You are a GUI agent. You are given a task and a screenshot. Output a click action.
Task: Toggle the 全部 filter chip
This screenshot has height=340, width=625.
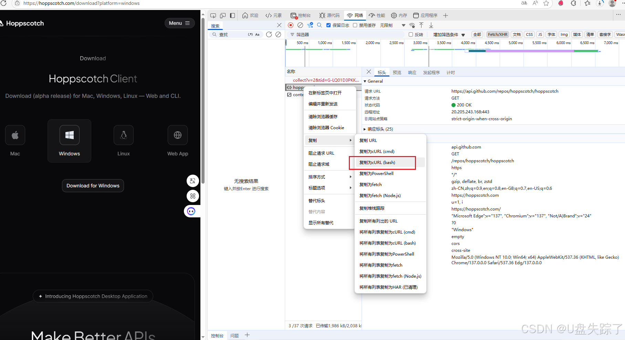(477, 34)
